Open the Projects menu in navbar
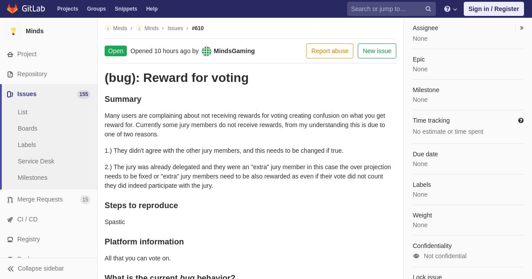This screenshot has width=532, height=279. [67, 9]
